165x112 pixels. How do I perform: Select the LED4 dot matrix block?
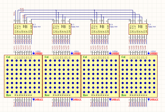coord(100,76)
